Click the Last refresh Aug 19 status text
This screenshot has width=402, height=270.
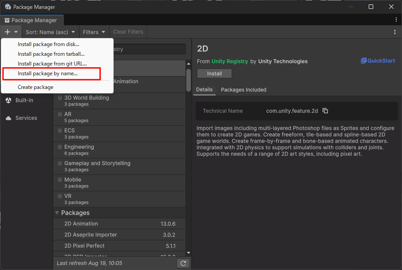[89, 263]
